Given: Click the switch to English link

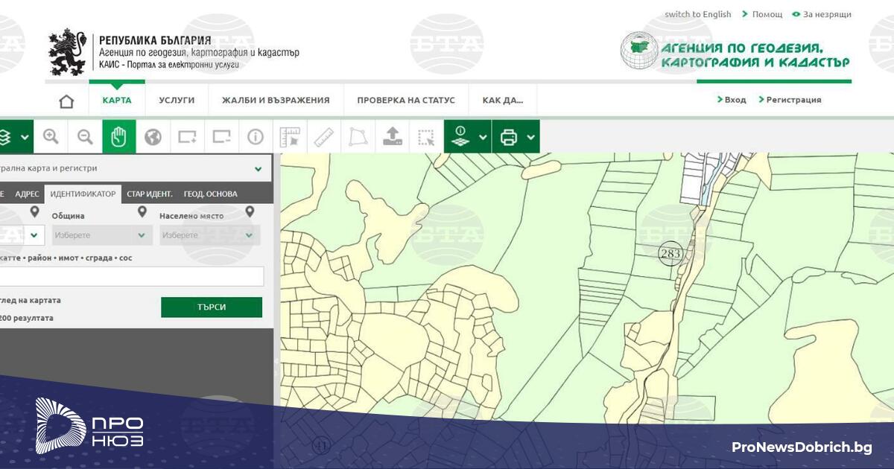Looking at the screenshot, I should tap(697, 14).
